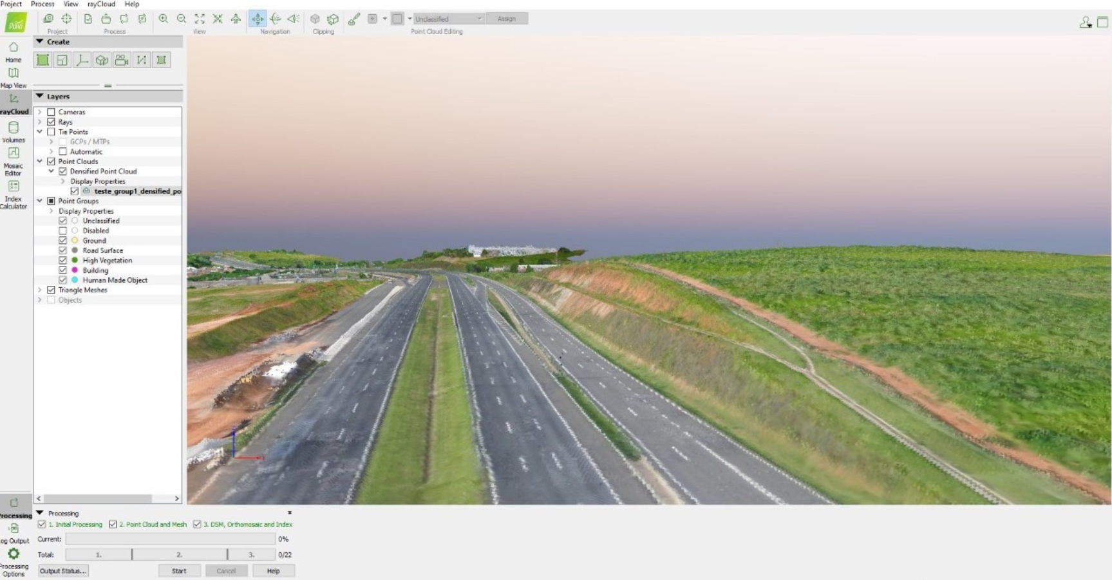Collapse the Point Groups tree node

(x=40, y=201)
